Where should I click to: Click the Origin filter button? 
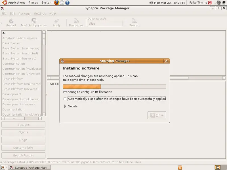(24, 140)
